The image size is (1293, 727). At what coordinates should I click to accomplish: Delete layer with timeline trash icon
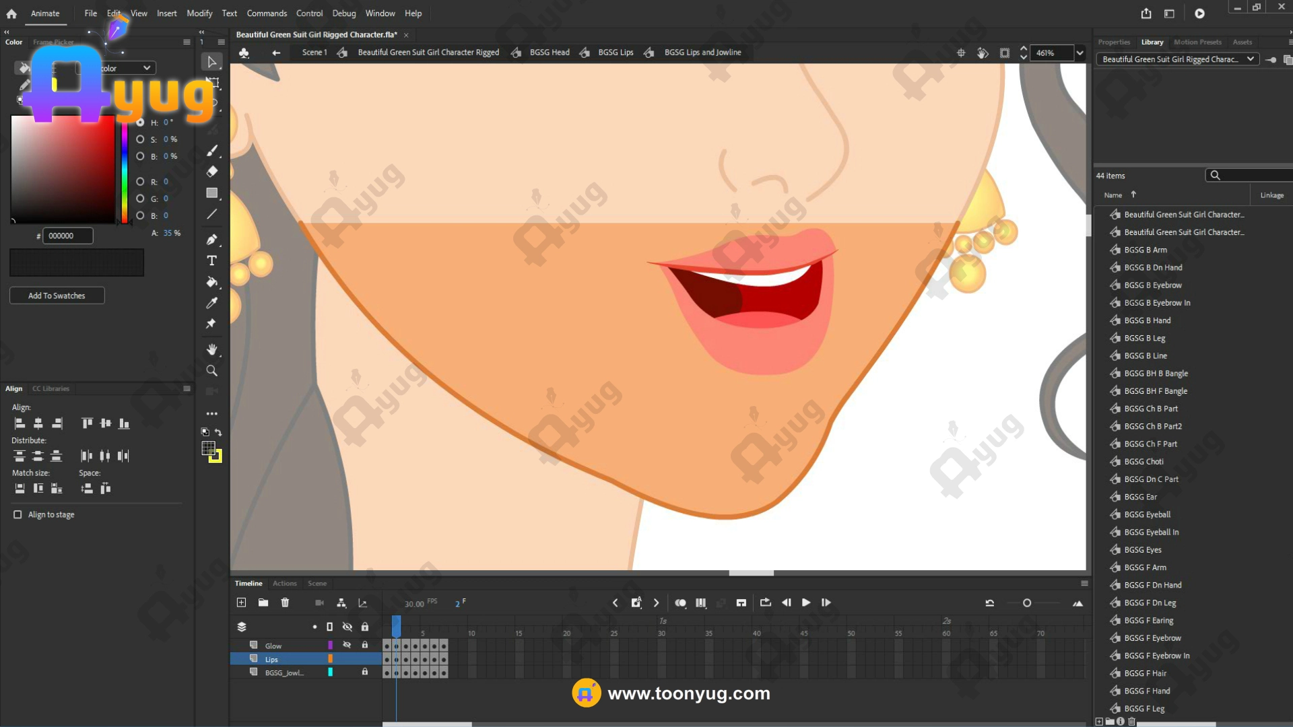(x=285, y=602)
